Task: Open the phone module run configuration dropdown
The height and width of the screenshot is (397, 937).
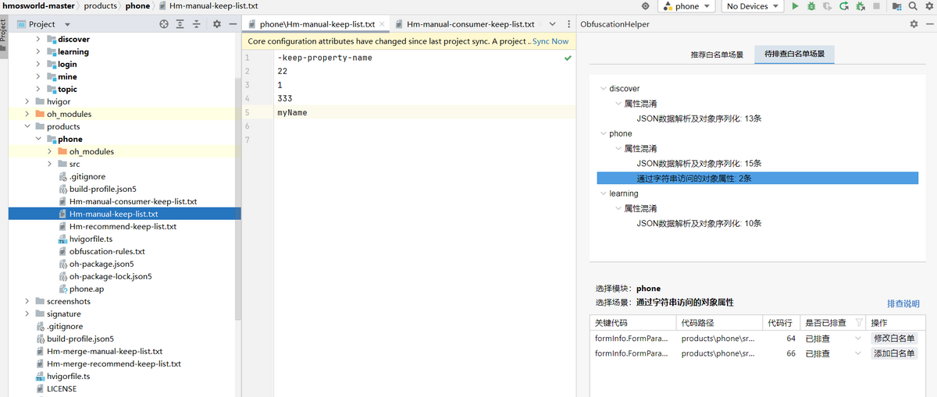Action: [x=687, y=6]
